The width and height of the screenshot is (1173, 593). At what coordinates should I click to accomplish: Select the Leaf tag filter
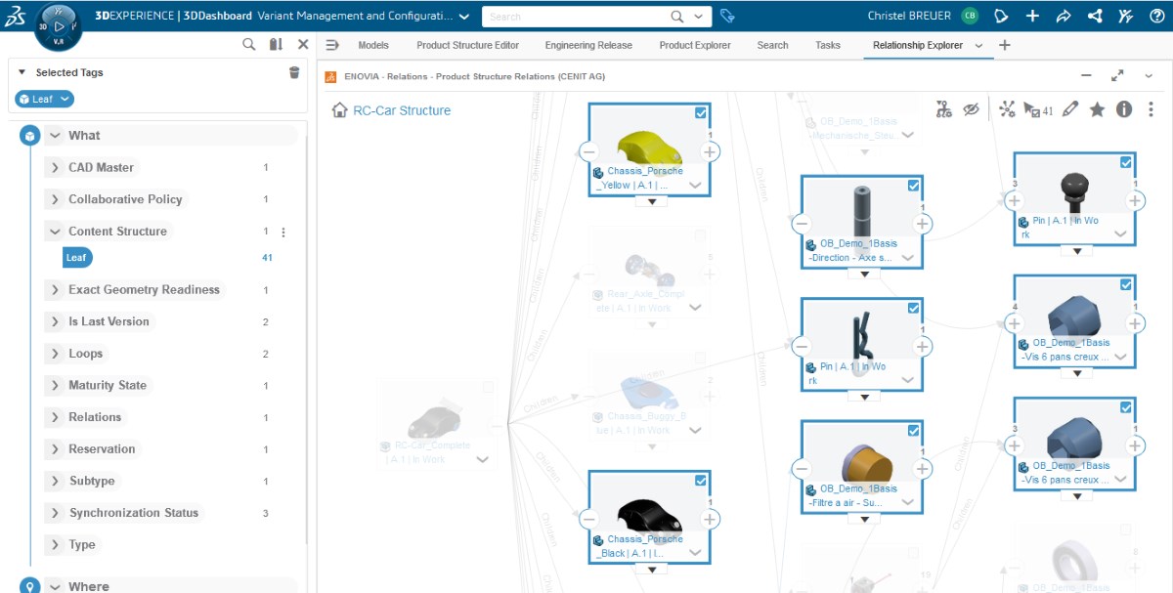(77, 258)
